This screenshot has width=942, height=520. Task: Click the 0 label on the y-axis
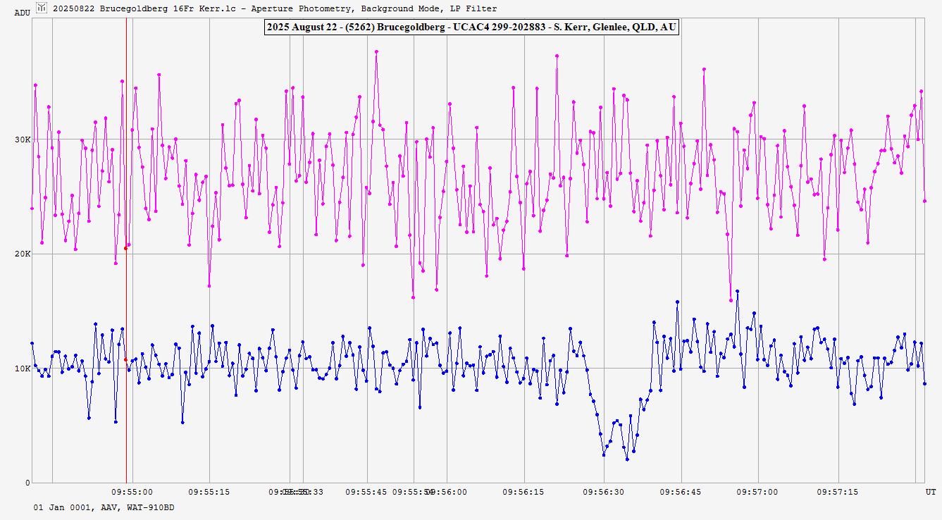click(28, 483)
